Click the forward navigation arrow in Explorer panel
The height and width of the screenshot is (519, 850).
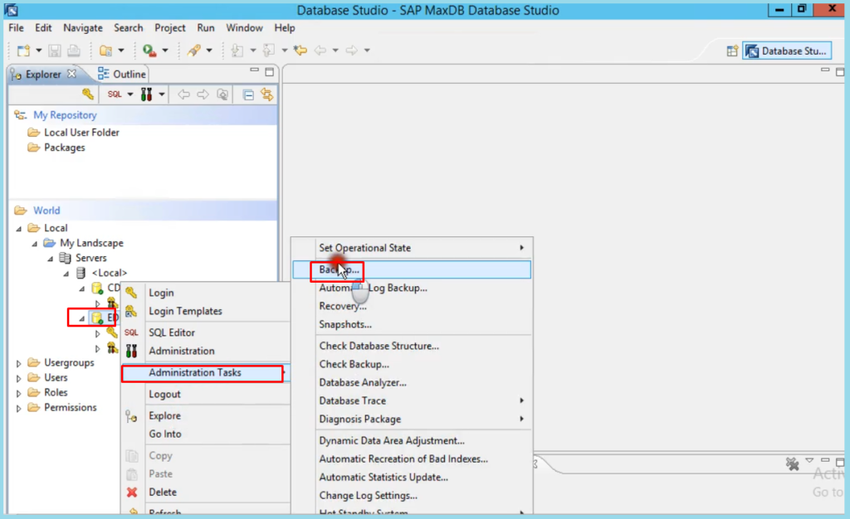tap(203, 94)
